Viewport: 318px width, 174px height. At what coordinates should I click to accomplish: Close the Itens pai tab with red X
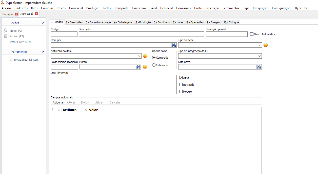(x=17, y=14)
